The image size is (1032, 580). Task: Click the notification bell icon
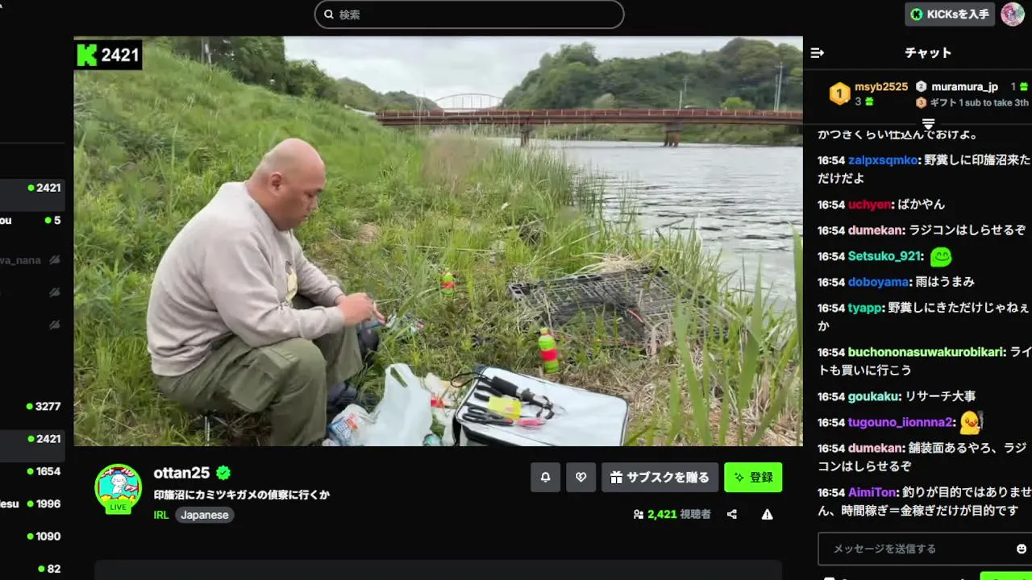[545, 477]
